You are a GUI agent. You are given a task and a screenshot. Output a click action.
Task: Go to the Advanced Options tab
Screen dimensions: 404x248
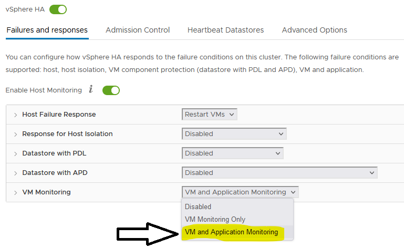314,30
